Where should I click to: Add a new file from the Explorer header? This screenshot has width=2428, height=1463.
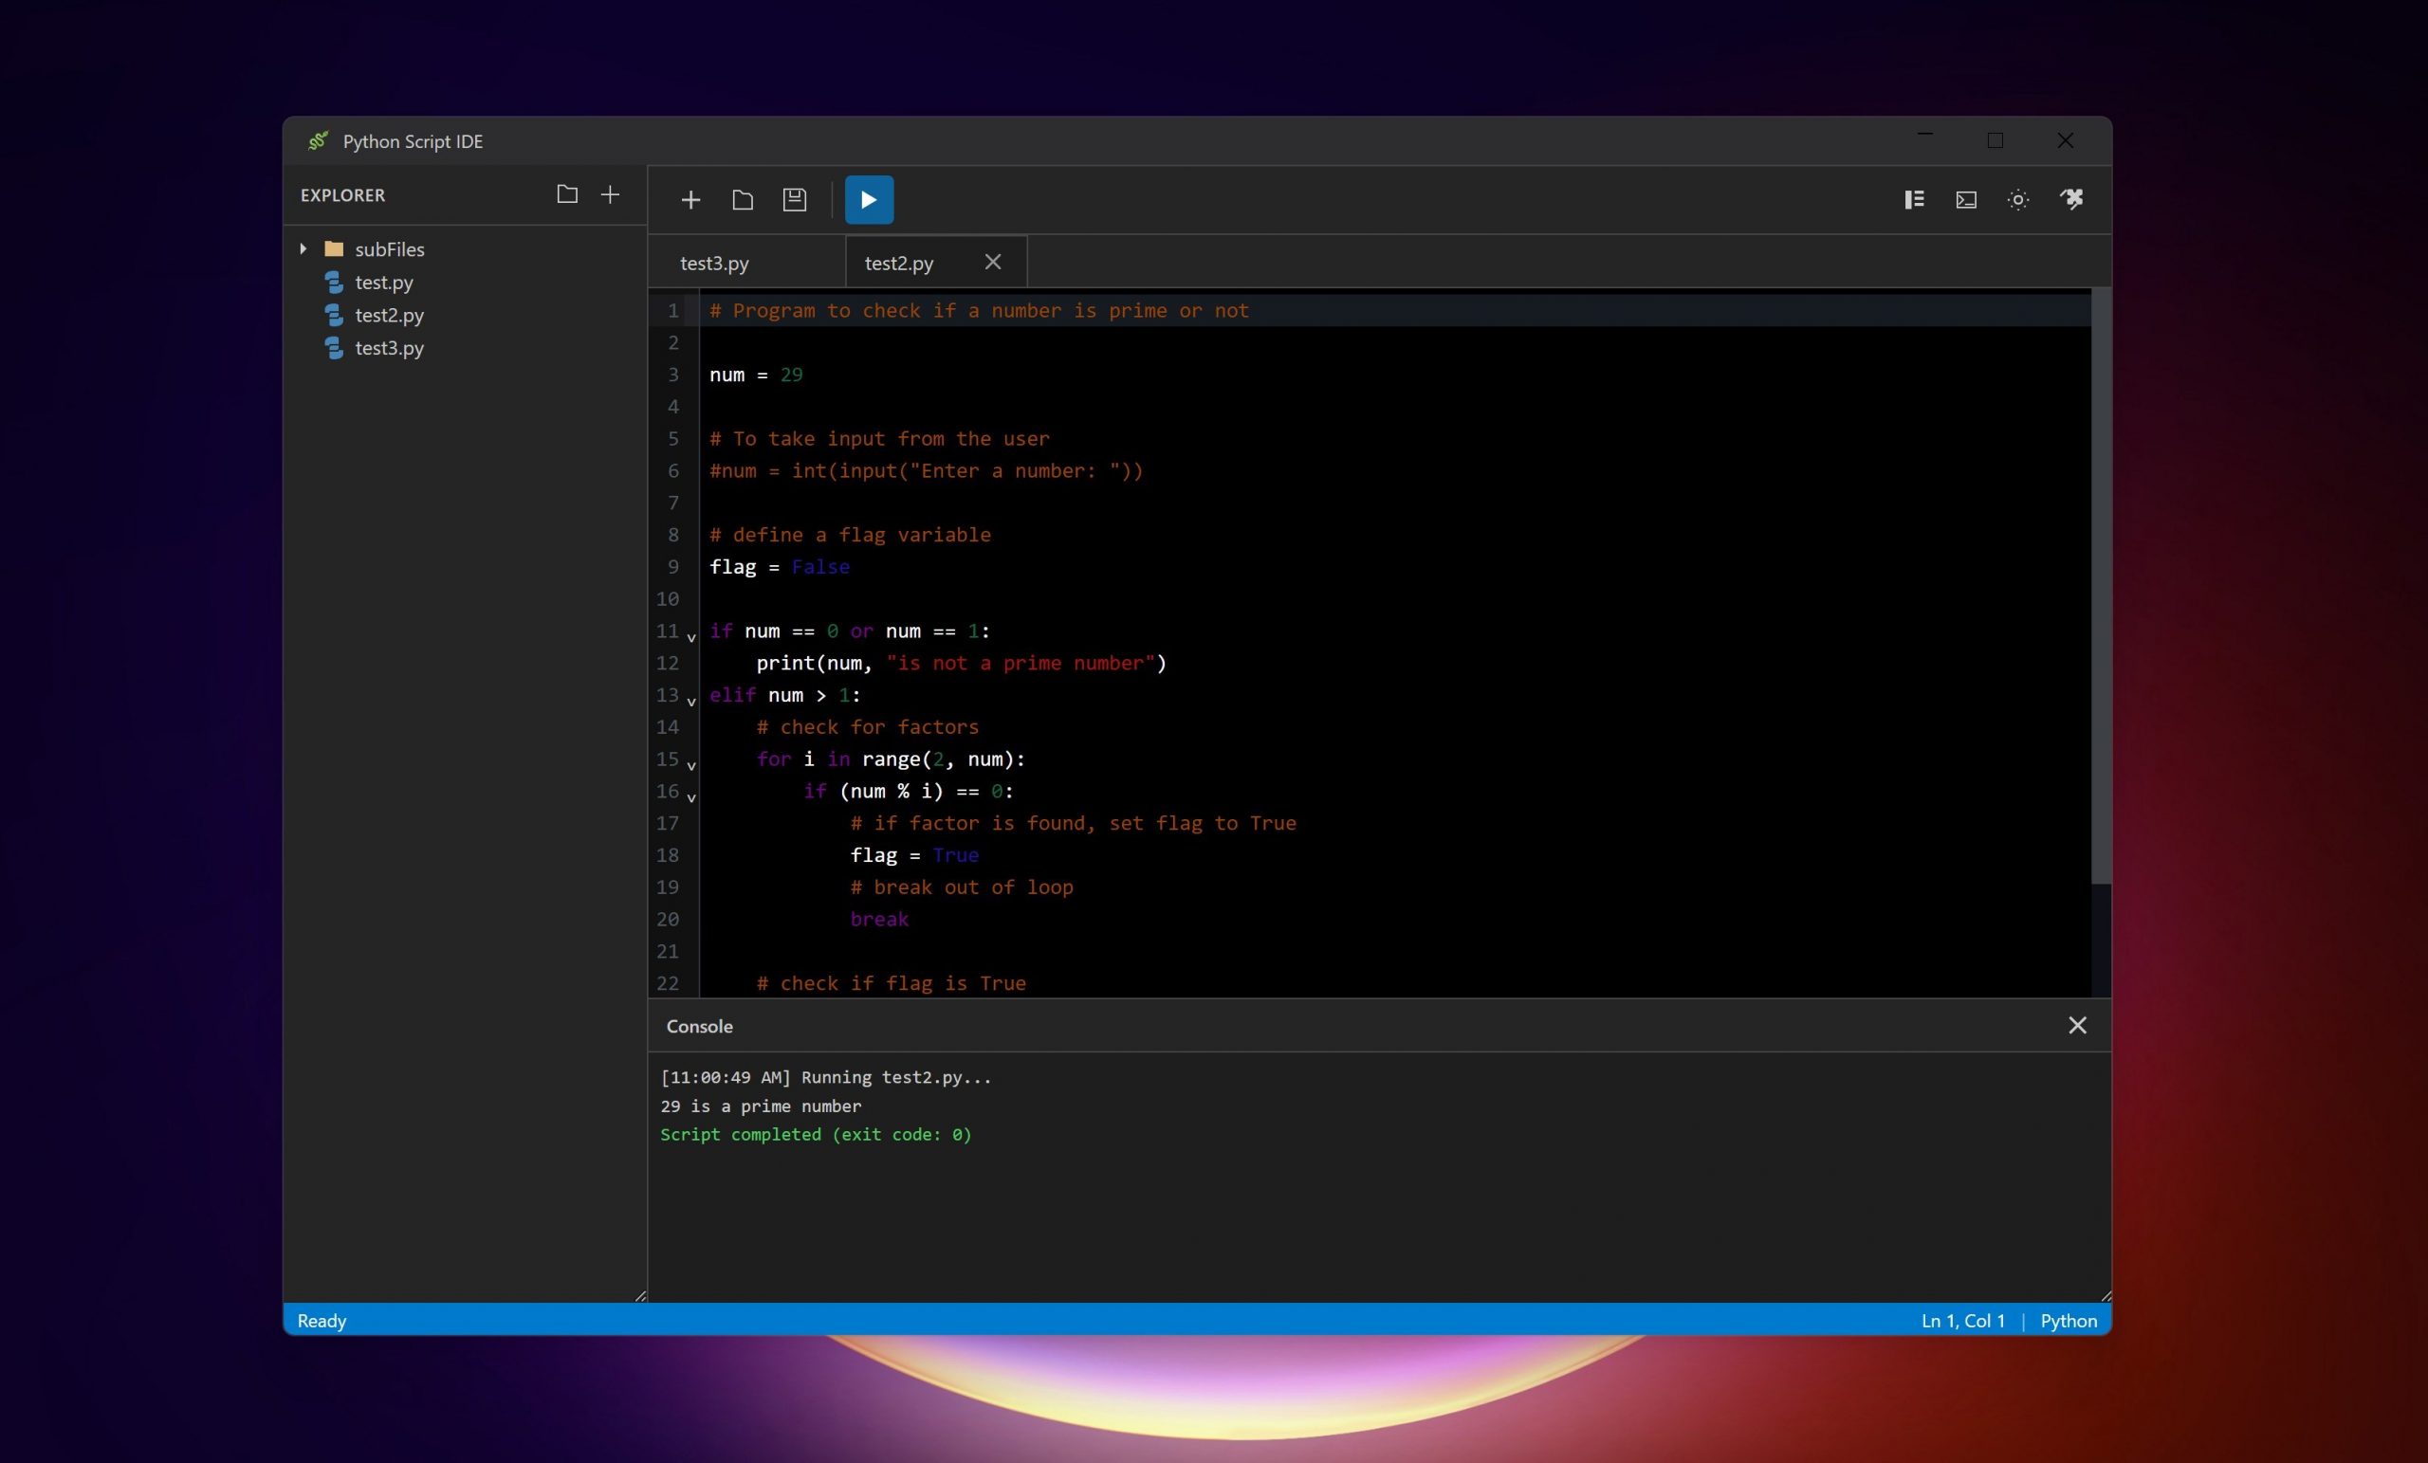click(610, 195)
